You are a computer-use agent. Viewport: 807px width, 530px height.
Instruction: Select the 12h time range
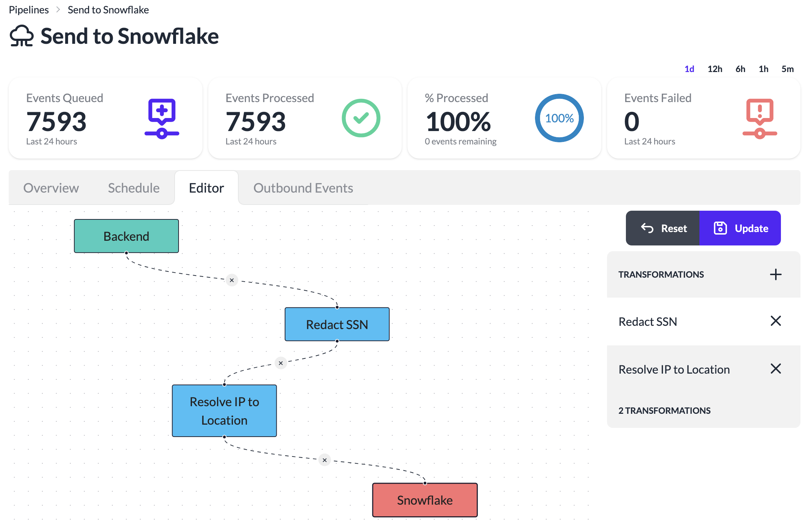click(x=715, y=69)
